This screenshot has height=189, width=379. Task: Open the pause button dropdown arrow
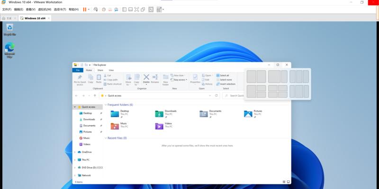89,9
